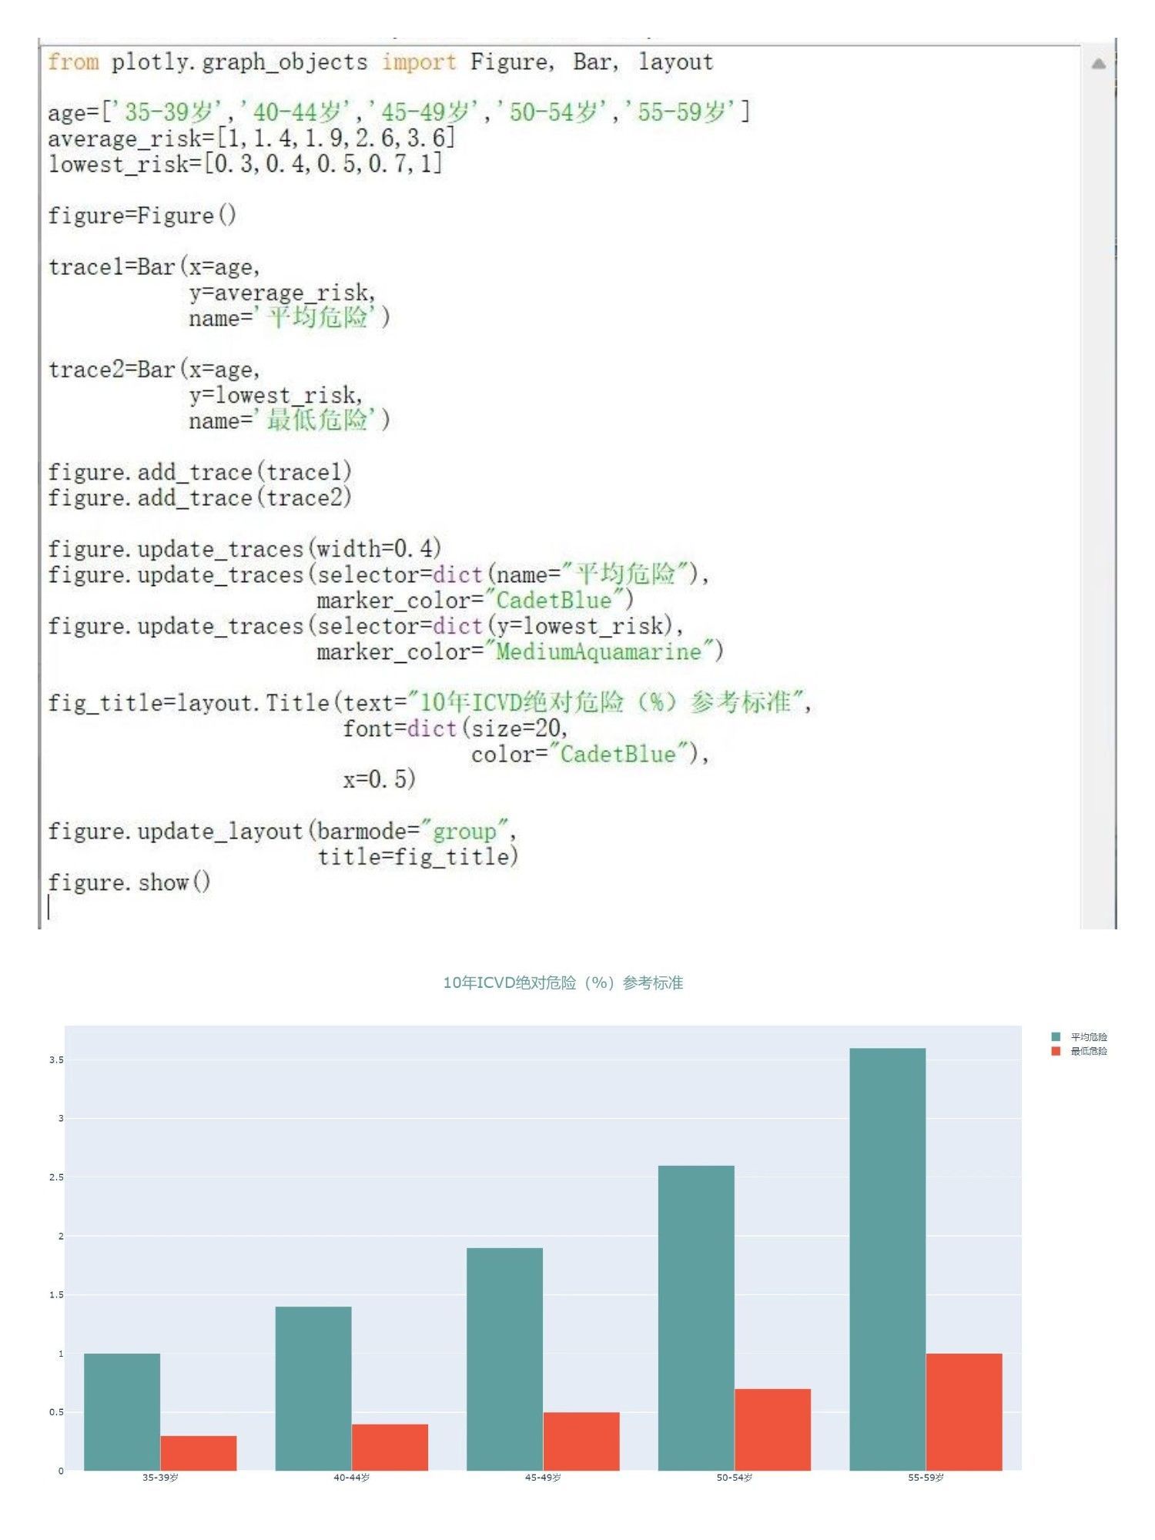Screen dimensions: 1155x1540
Task: Click the 40-44岁 x-axis label
Action: [351, 1478]
